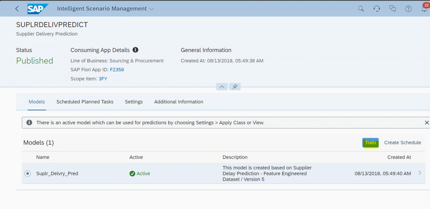Viewport: 430px width, 209px height.
Task: Click the support/headset icon
Action: (377, 9)
